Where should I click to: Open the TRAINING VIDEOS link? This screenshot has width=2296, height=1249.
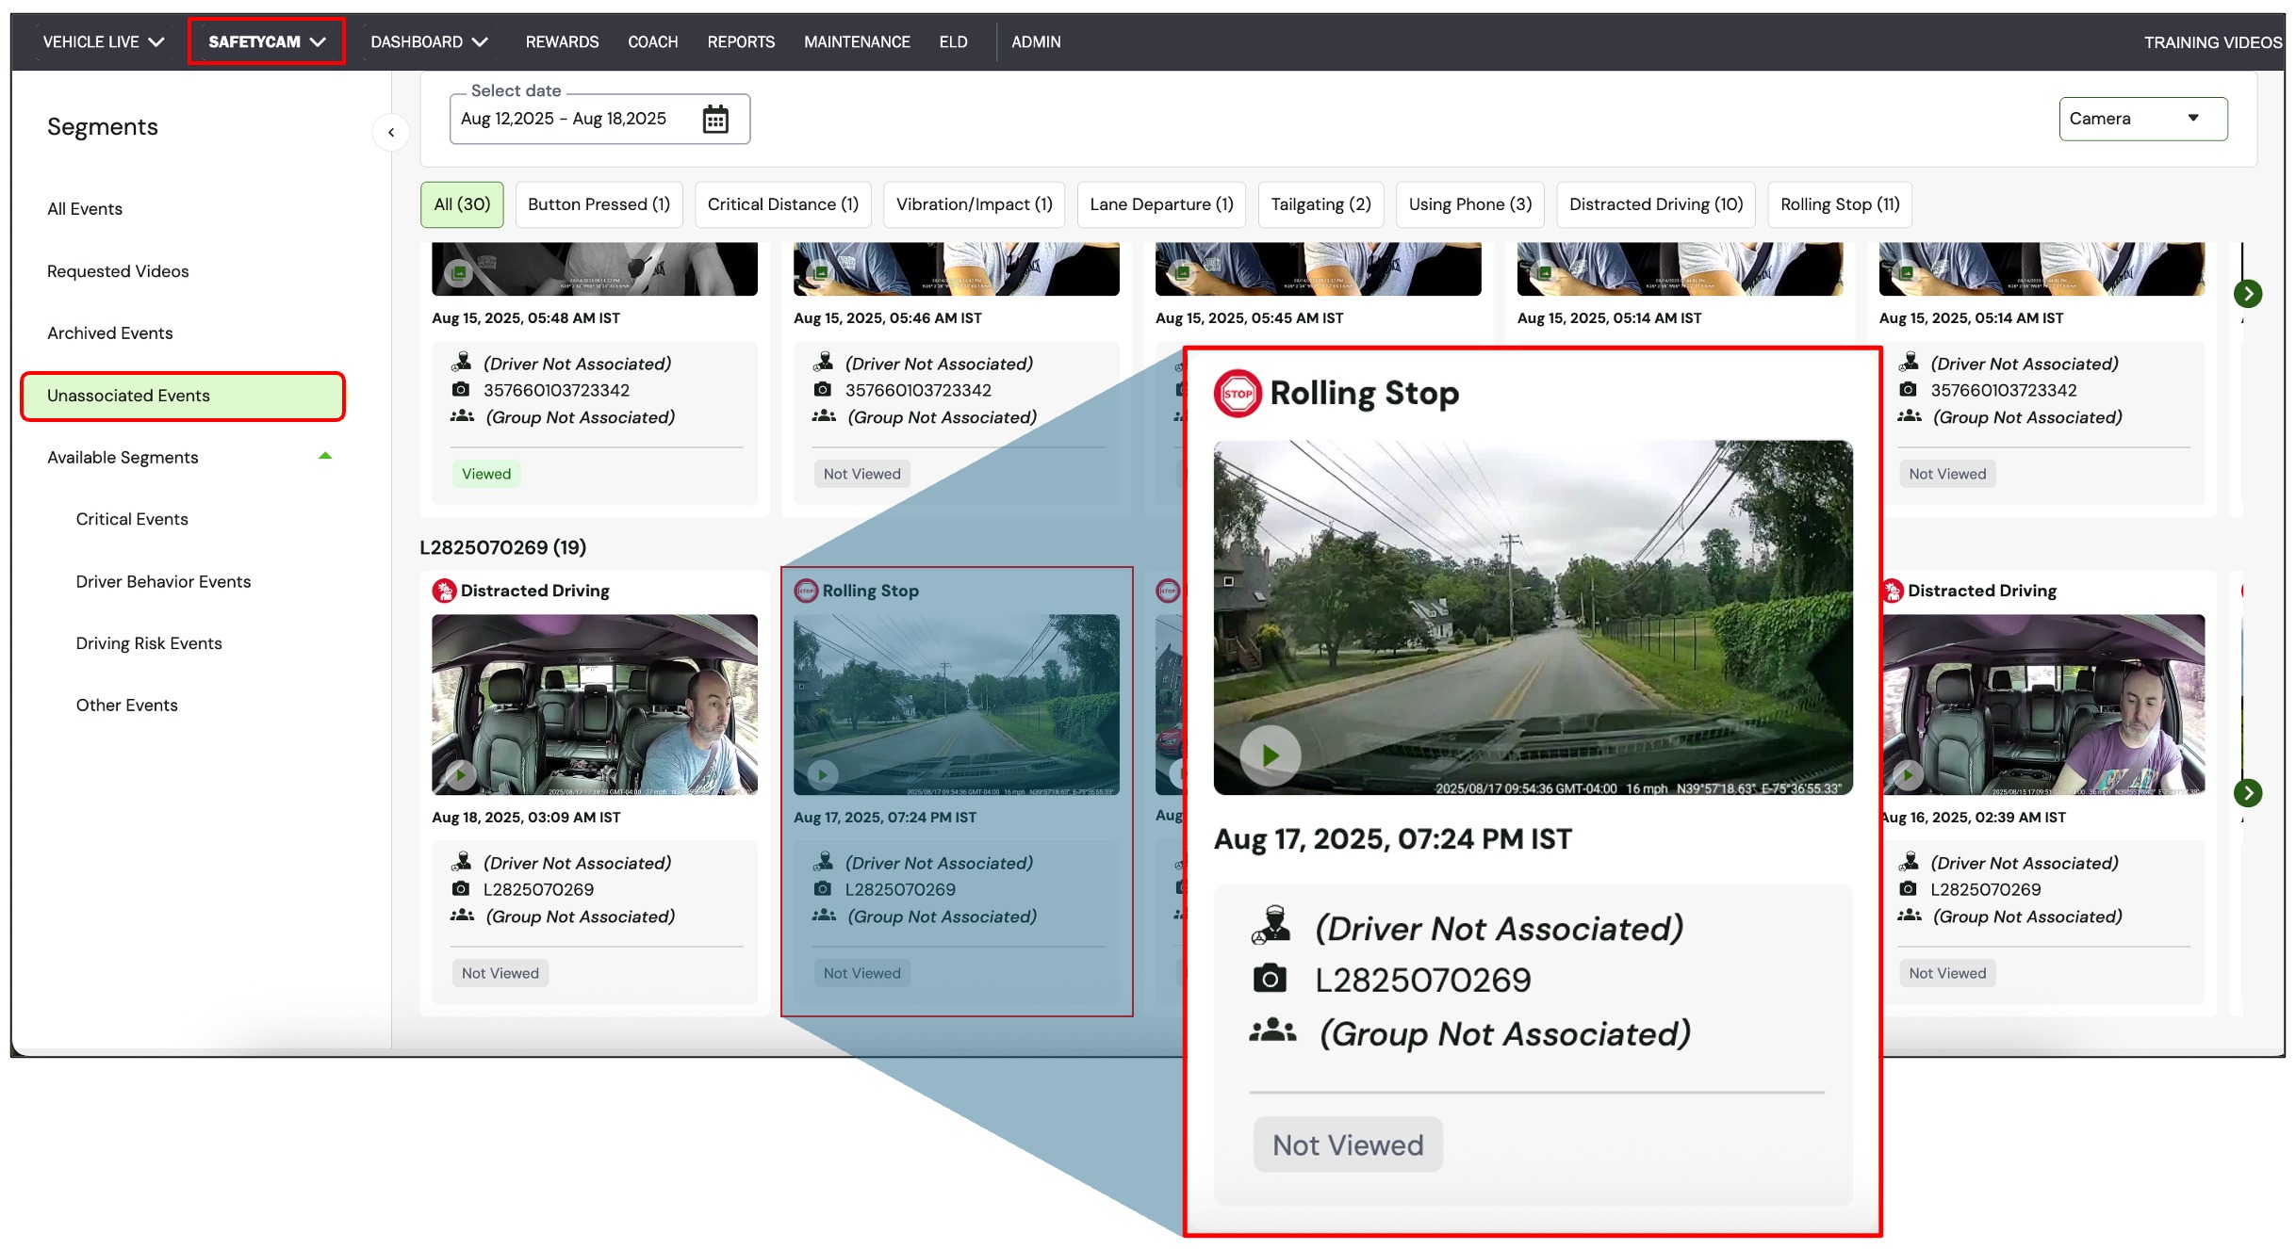tap(2212, 42)
